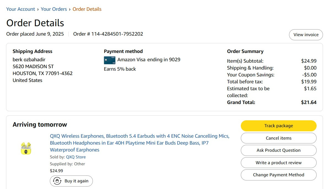Open Change Payment Method
The width and height of the screenshot is (329, 189).
point(279,175)
